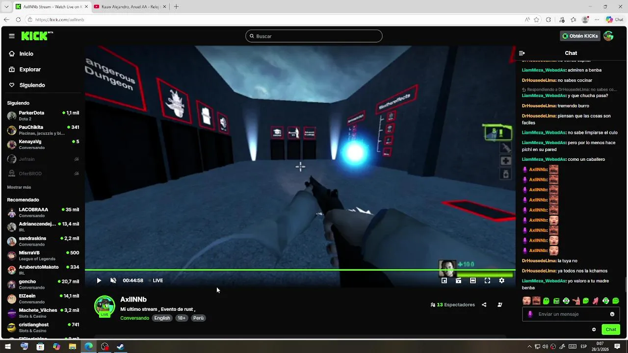
Task: Refresh the page in Edge
Action: click(x=18, y=20)
